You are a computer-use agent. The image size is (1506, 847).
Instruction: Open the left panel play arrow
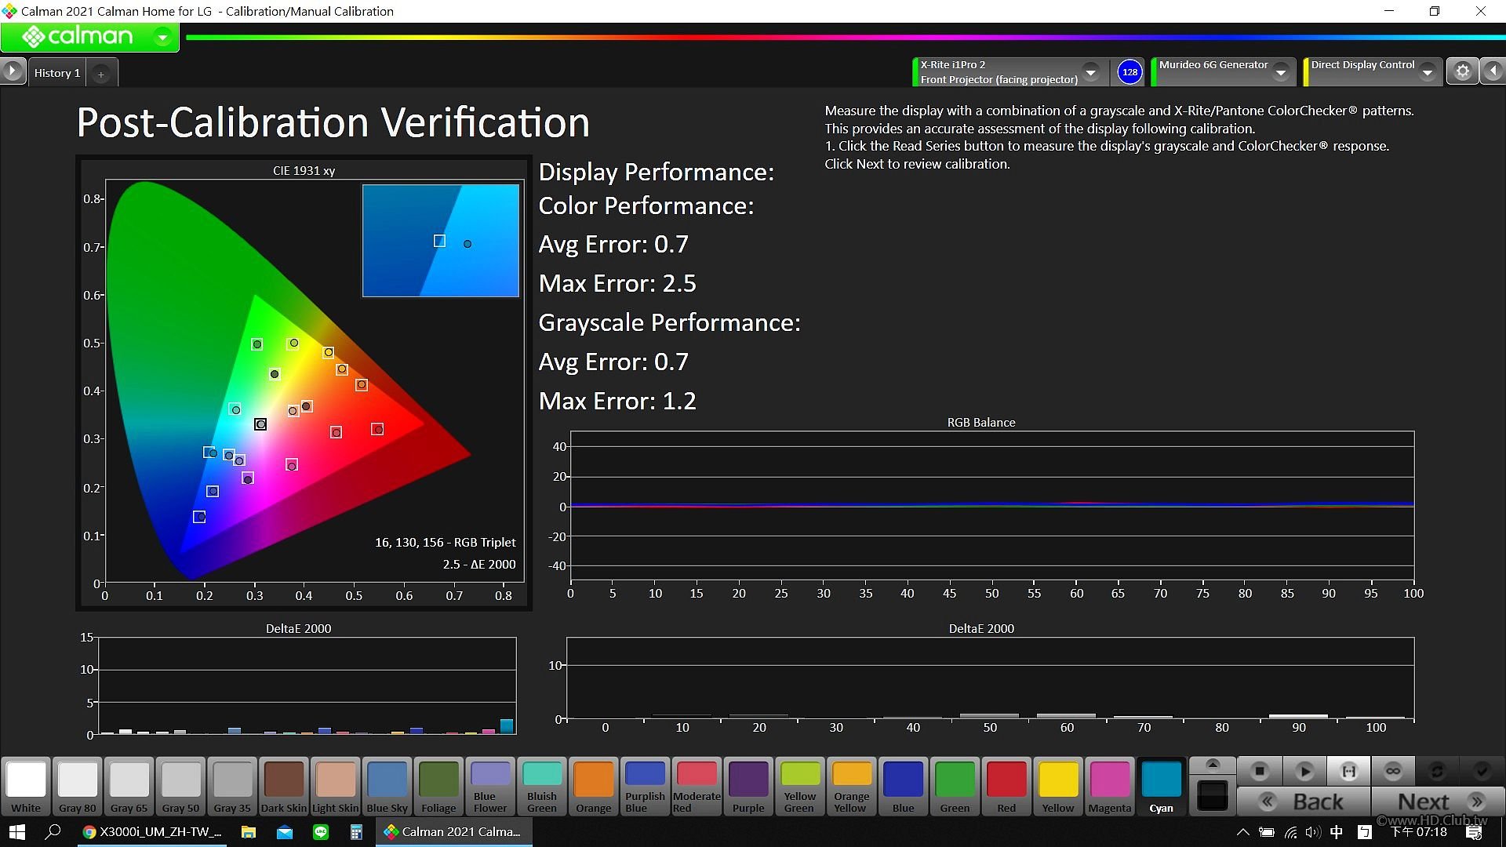click(x=13, y=71)
